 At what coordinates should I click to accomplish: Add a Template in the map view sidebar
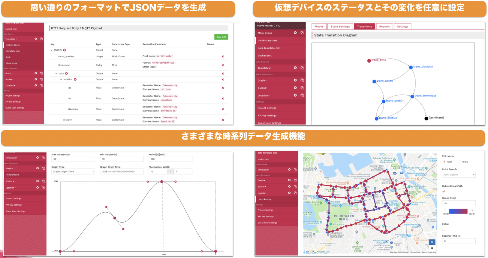pos(289,170)
